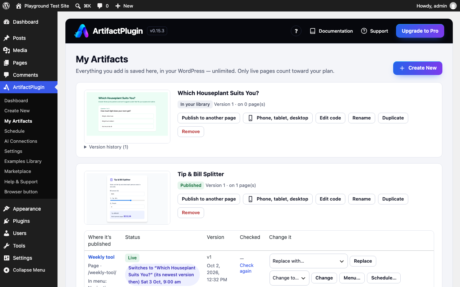This screenshot has width=460, height=287.
Task: Select Examples Library in the submenu
Action: tap(23, 161)
